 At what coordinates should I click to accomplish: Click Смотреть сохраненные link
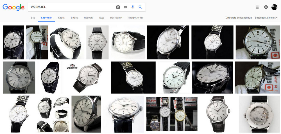(x=239, y=18)
